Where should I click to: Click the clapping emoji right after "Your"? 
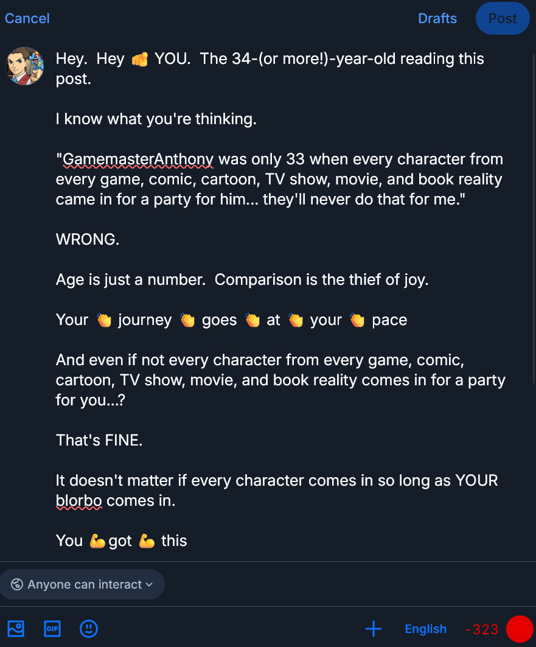click(104, 320)
